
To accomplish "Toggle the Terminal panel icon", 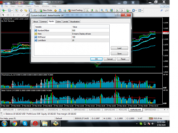I will (x=30, y=10).
